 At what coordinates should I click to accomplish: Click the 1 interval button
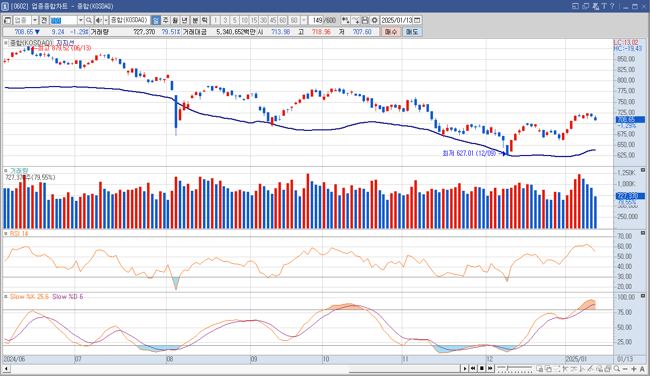click(x=215, y=20)
